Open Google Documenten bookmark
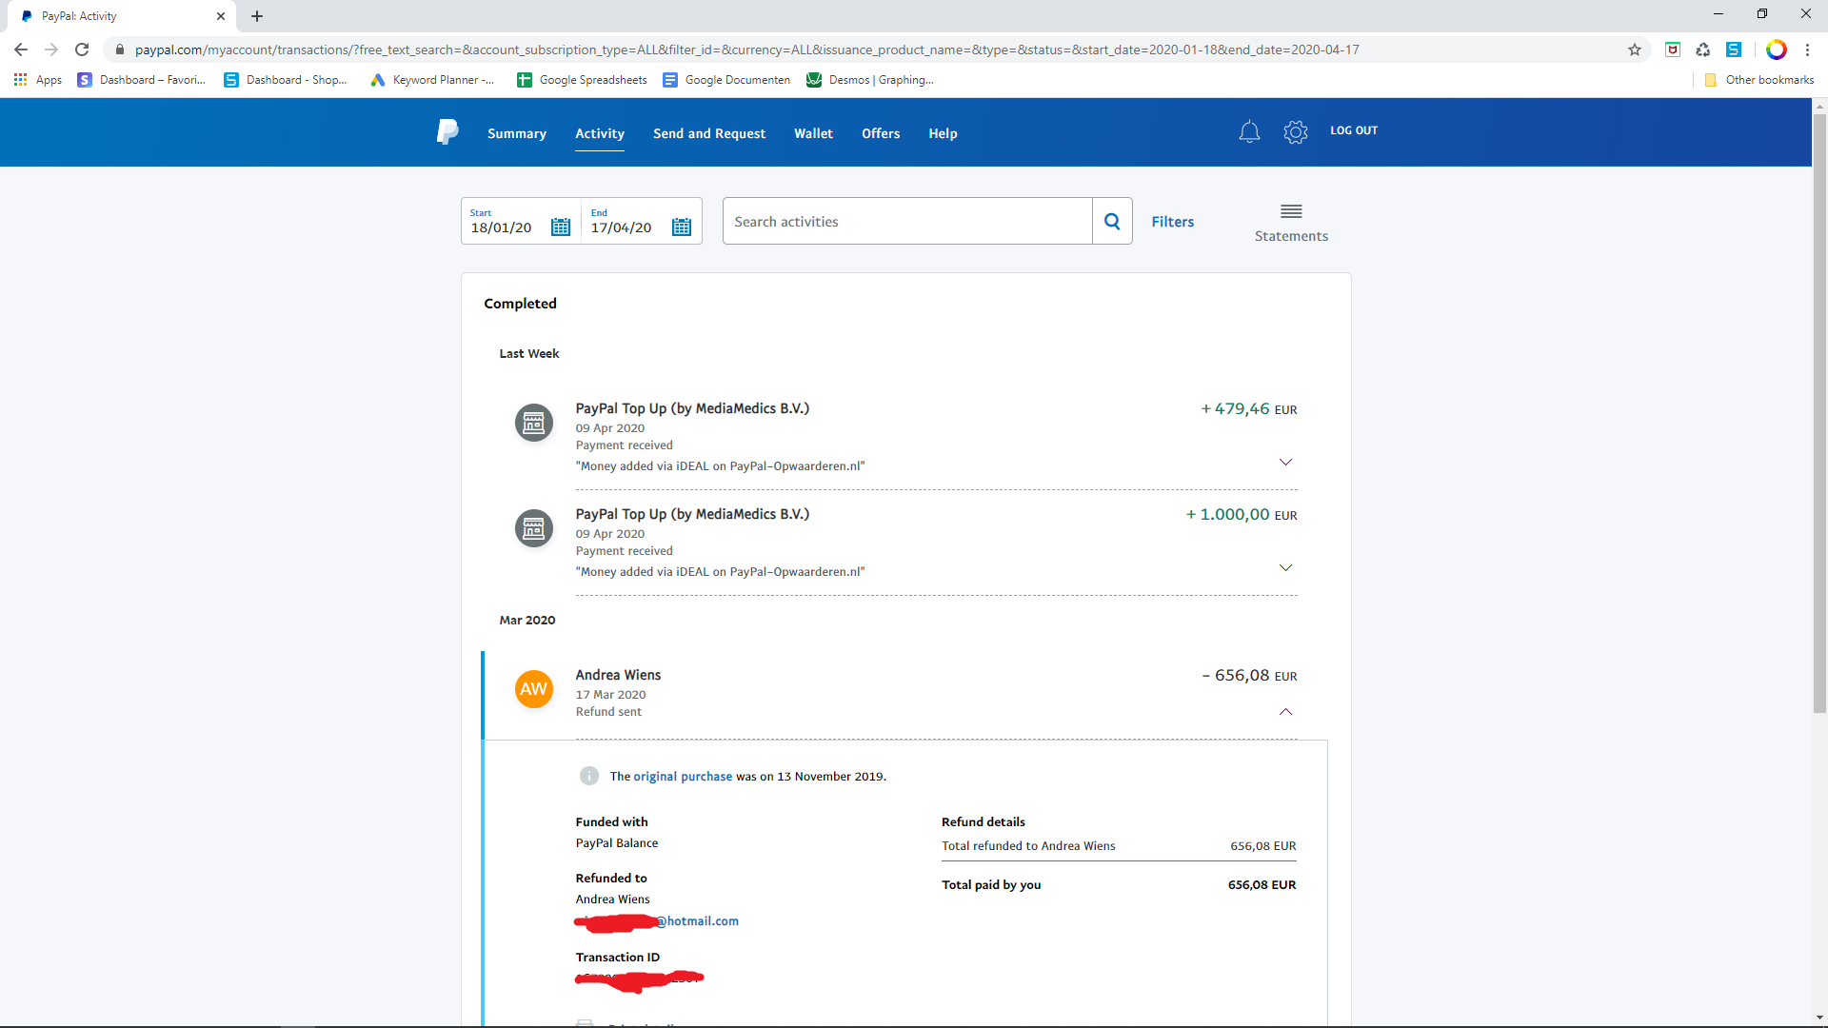This screenshot has height=1028, width=1828. (x=726, y=80)
